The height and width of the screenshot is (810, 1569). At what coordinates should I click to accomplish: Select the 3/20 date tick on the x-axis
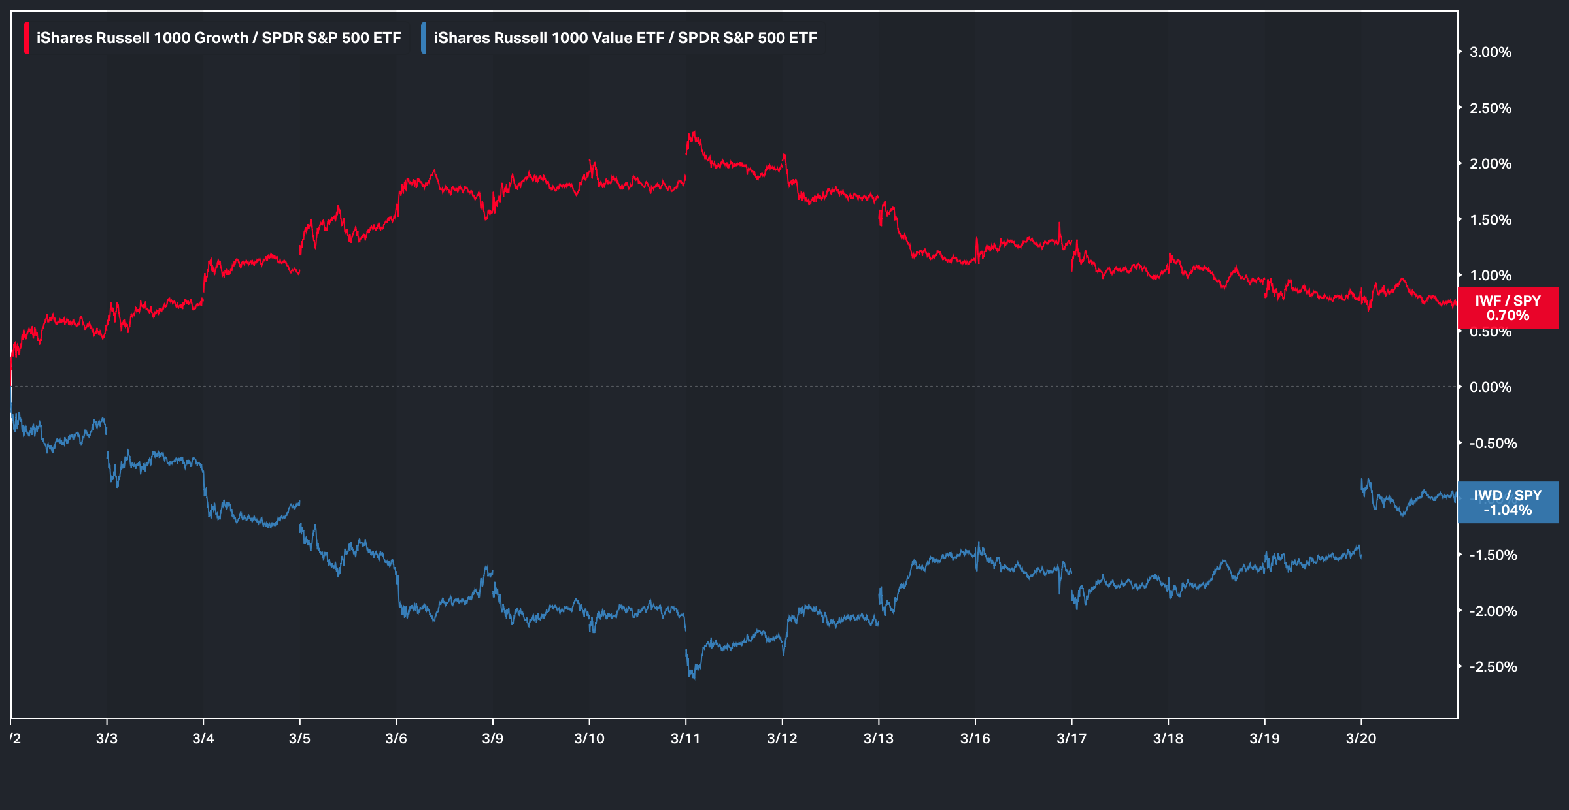(x=1360, y=738)
